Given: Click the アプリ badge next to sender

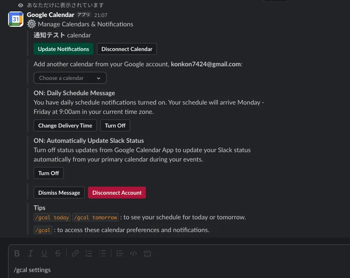Looking at the screenshot, I should pyautogui.click(x=83, y=15).
